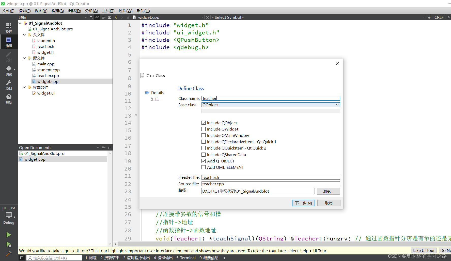Open the 调试(D) menu

point(74,11)
